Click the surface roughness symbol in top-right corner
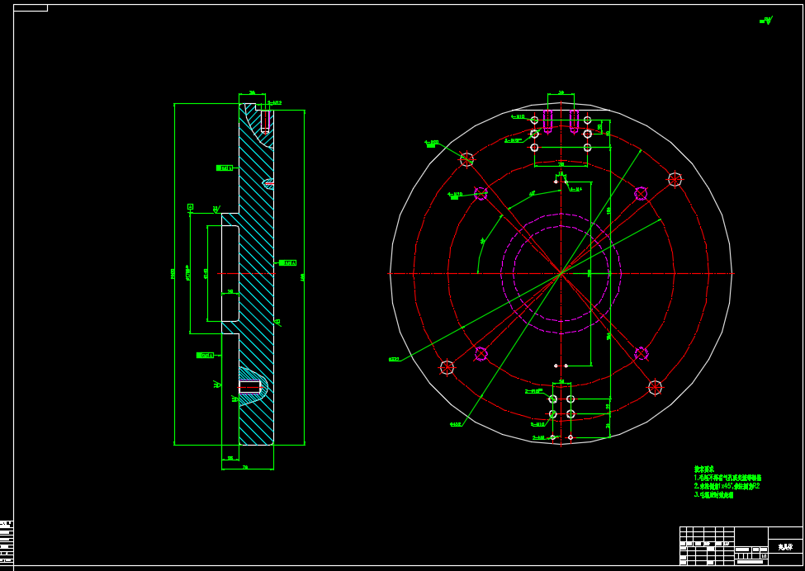805x571 pixels. (766, 21)
